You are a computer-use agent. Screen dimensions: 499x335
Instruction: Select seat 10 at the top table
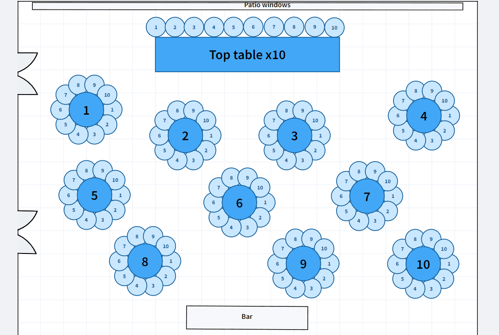point(334,28)
